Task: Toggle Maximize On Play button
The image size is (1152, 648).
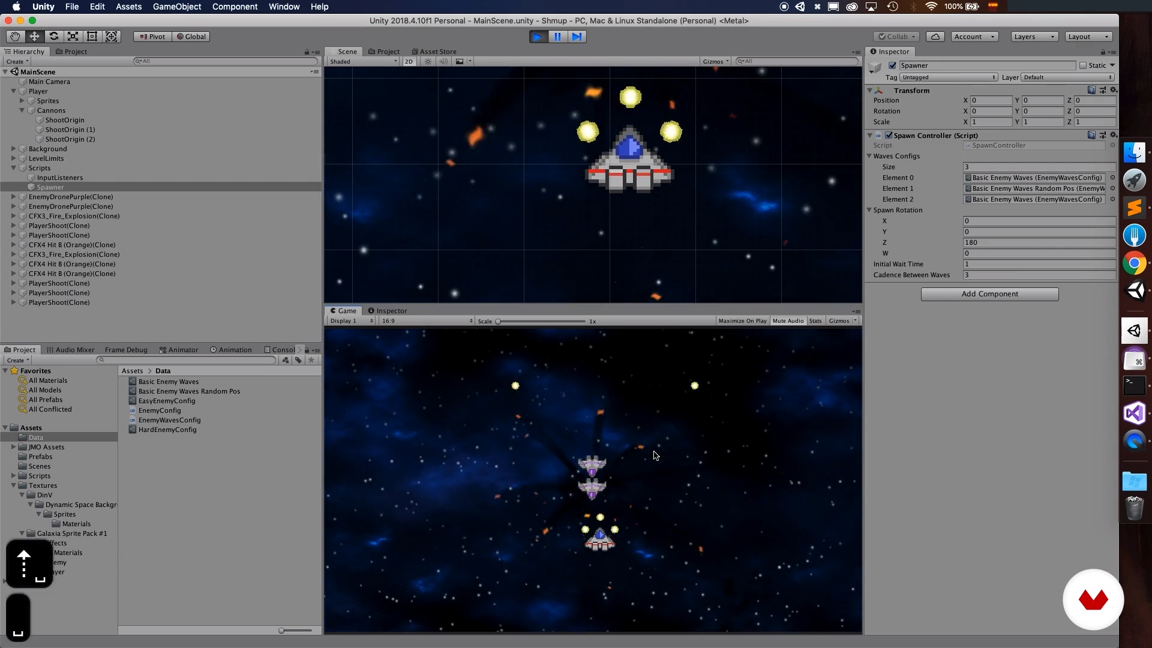Action: coord(742,321)
